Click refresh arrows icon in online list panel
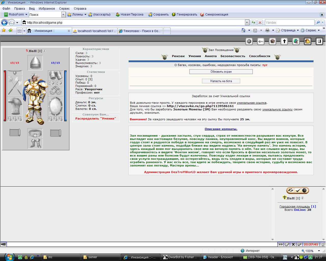 pyautogui.click(x=291, y=190)
